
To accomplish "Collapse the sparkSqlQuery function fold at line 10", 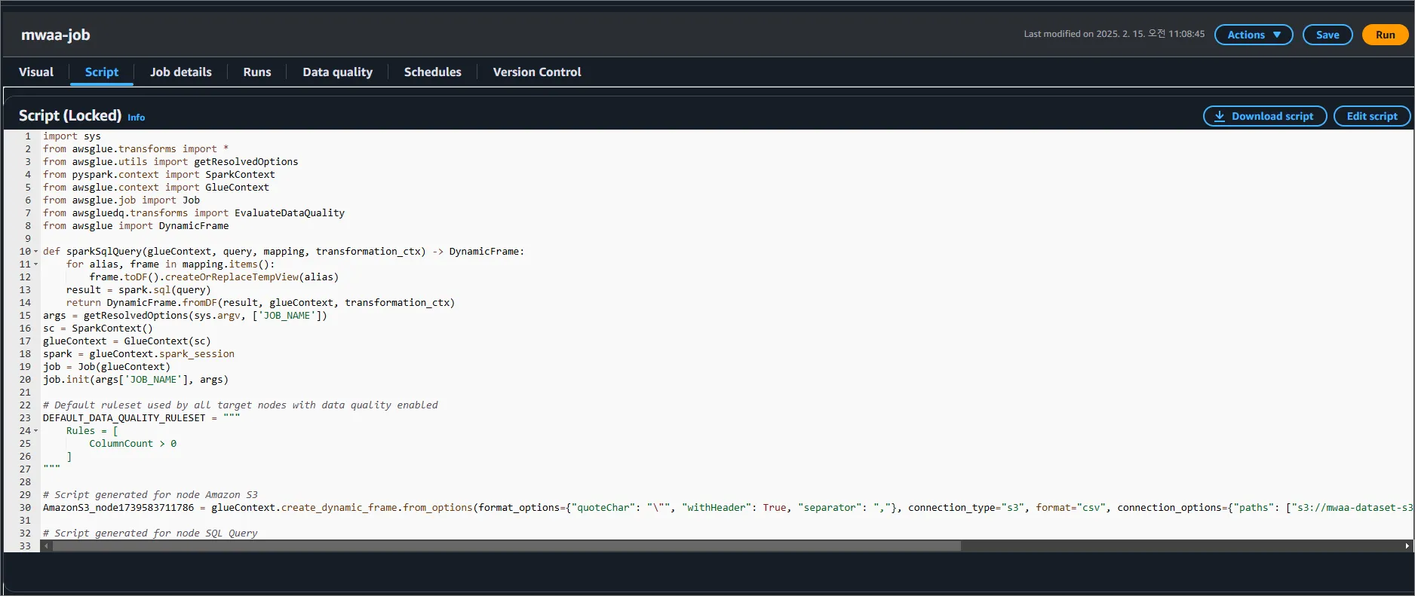I will (x=35, y=252).
